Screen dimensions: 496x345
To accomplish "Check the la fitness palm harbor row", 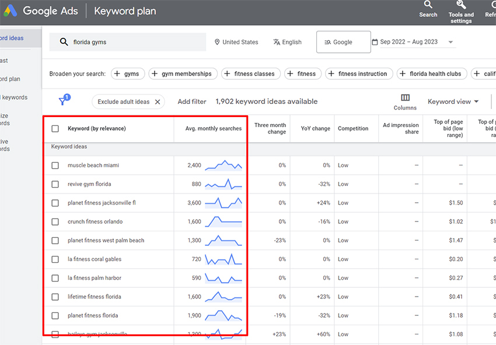I will (55, 278).
